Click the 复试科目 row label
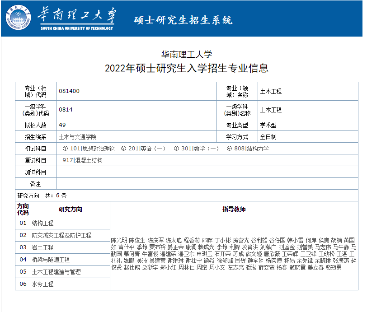This screenshot has height=312, width=367. 36,160
